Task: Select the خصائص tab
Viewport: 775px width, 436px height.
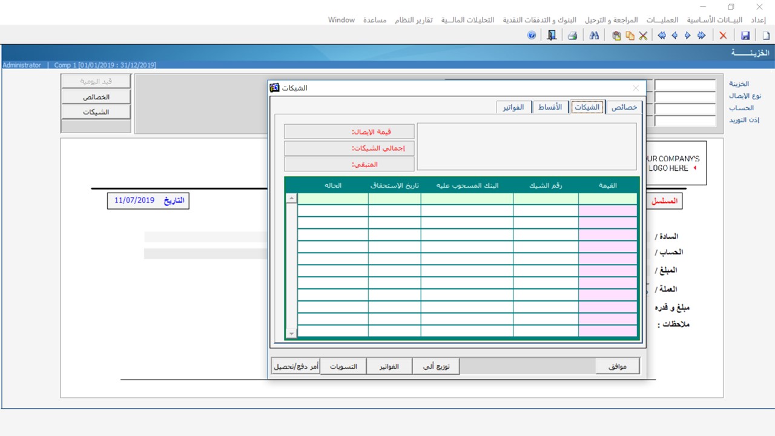Action: (624, 107)
